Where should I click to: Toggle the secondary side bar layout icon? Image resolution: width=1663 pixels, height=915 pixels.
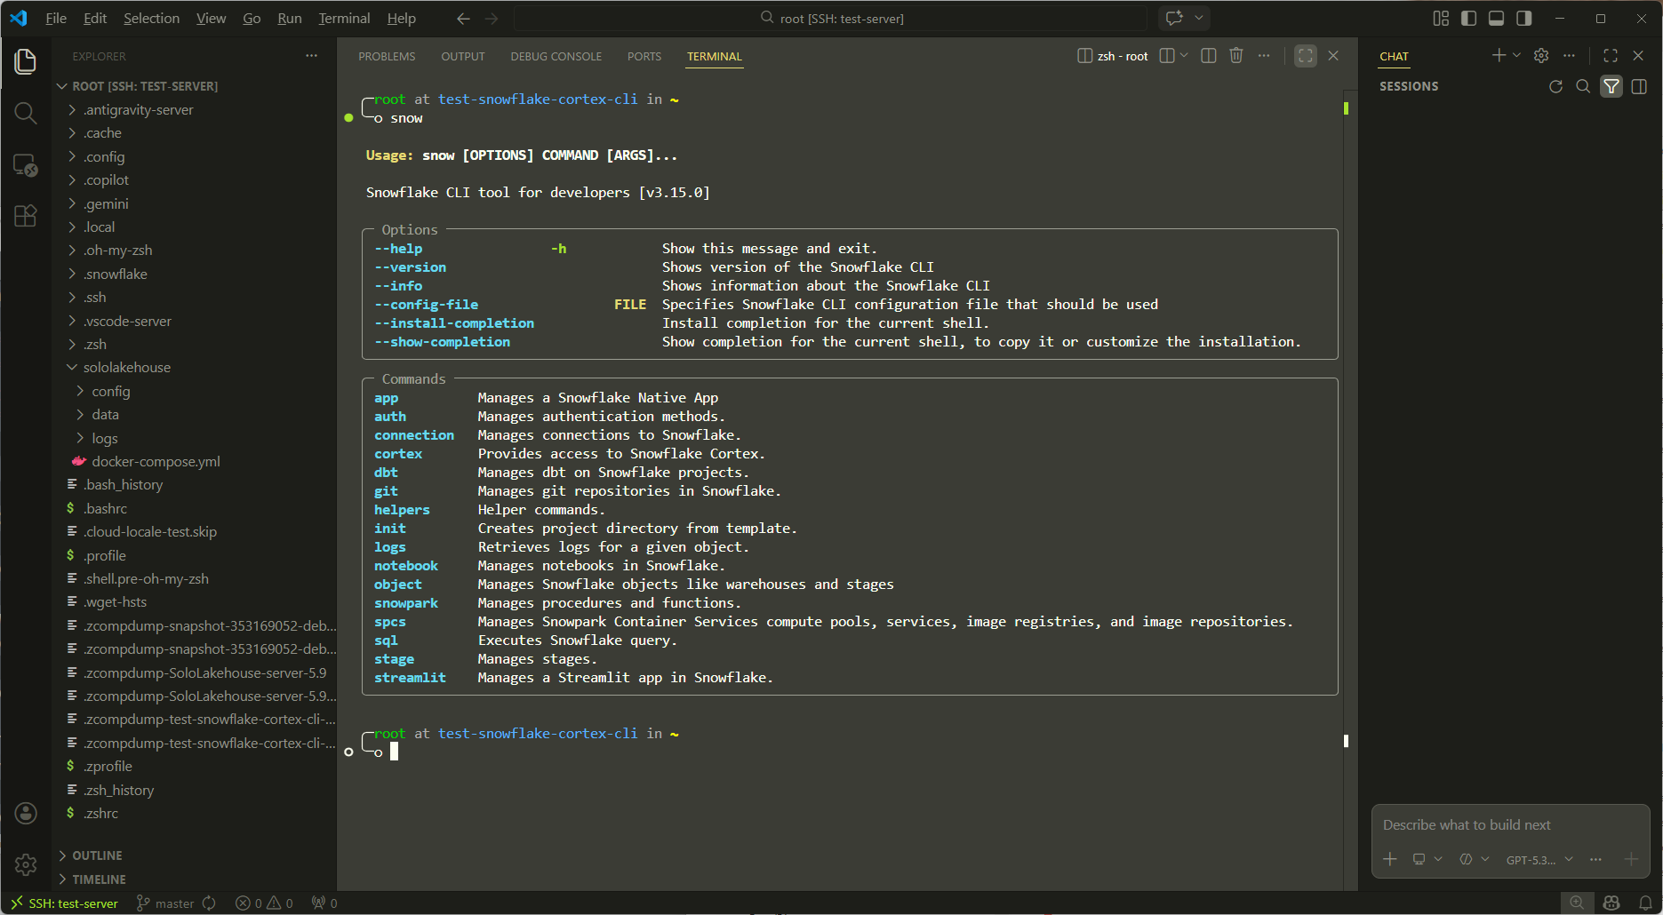[1523, 18]
